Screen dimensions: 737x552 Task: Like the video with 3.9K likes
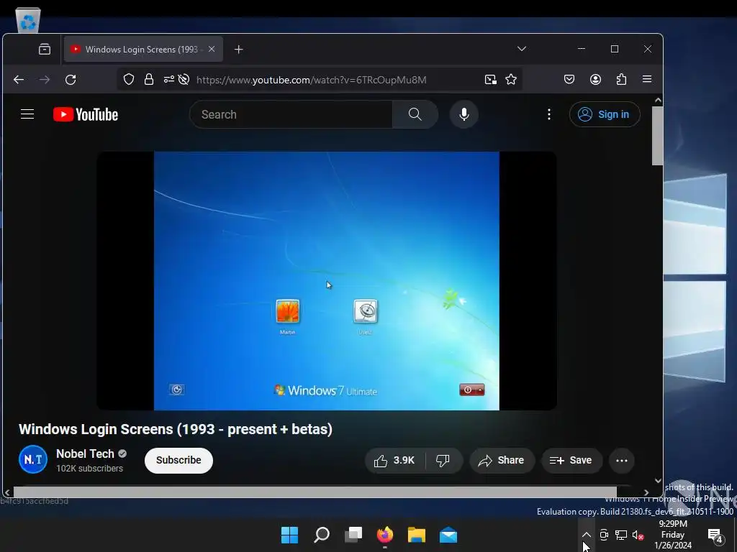[394, 461]
